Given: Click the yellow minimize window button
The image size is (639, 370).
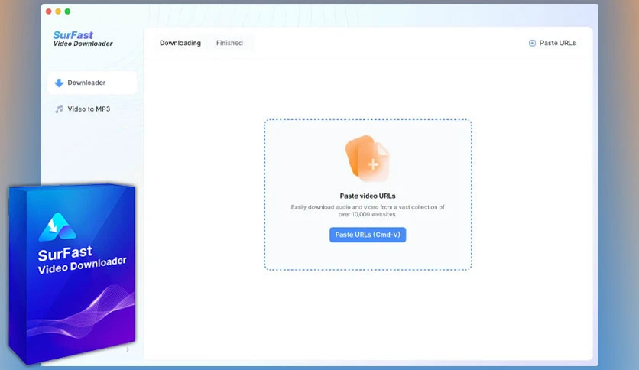Looking at the screenshot, I should 58,11.
